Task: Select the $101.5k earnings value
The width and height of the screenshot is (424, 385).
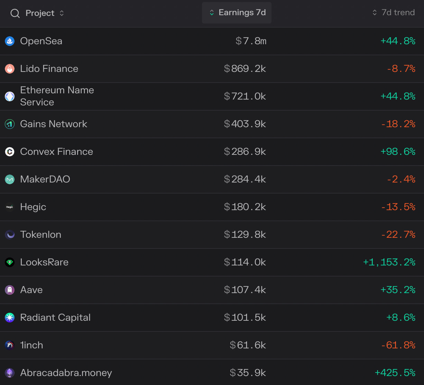Action: coord(245,318)
